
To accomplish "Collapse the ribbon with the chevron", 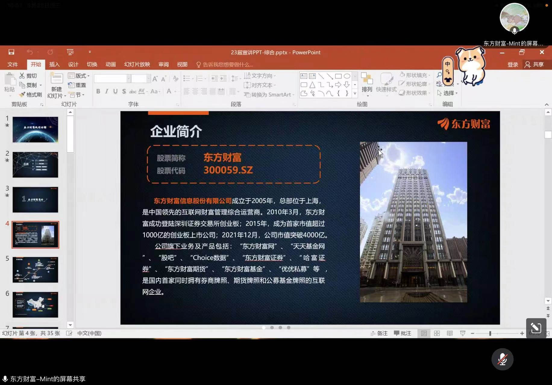I will click(x=547, y=104).
